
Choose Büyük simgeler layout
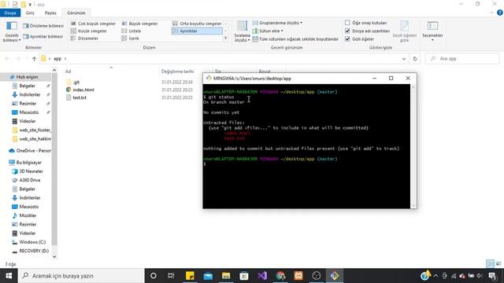(140, 24)
